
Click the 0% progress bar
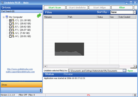[x=89, y=95]
